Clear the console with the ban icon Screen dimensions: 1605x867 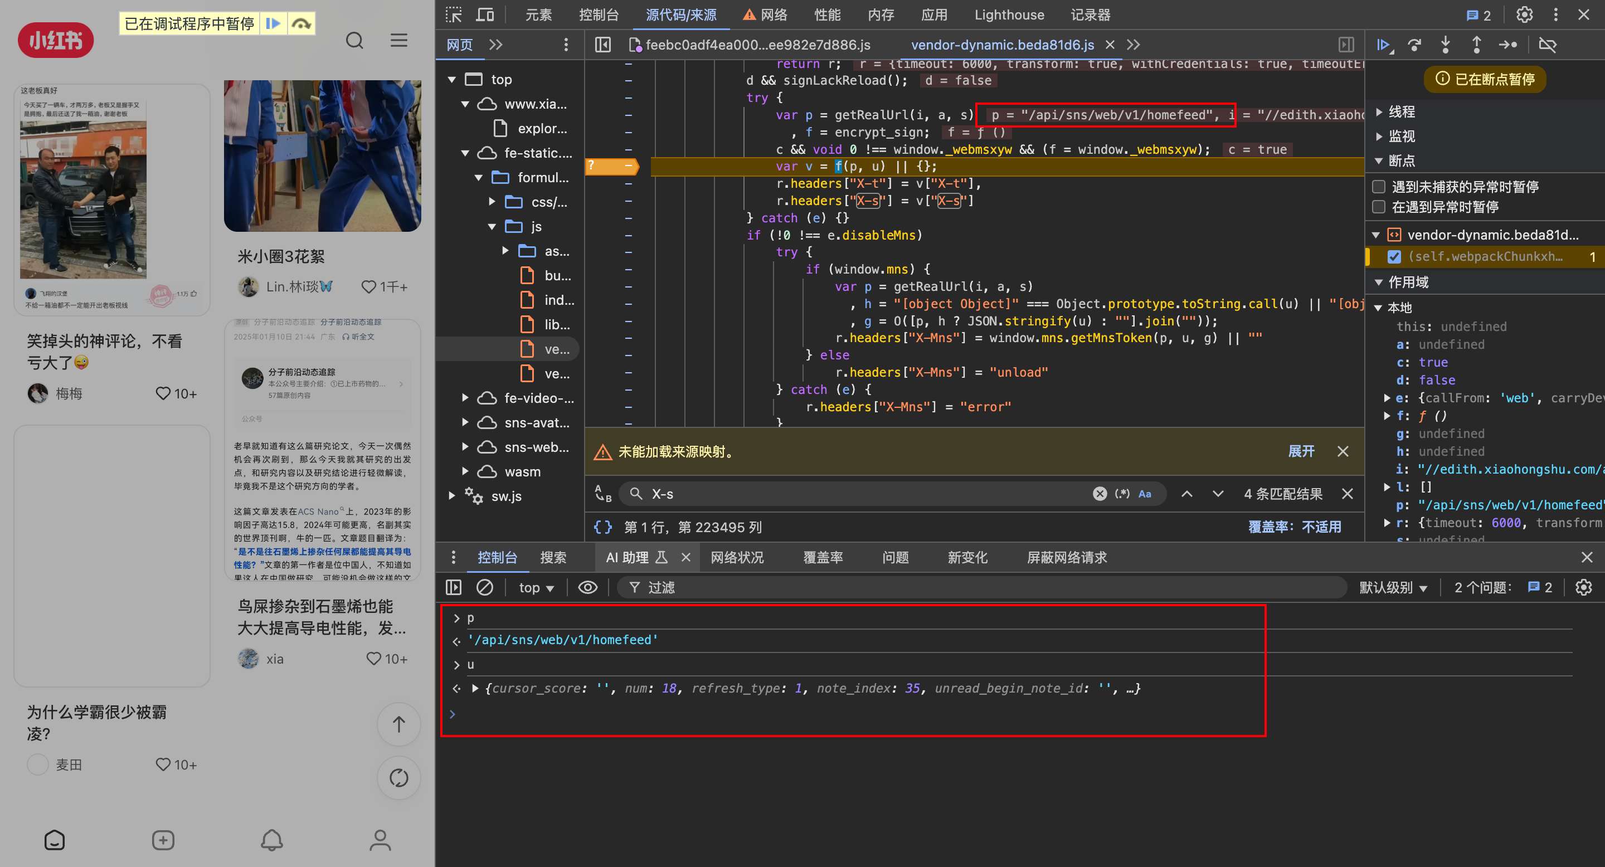click(485, 587)
